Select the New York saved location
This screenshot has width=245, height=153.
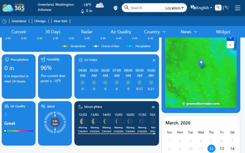point(60,21)
